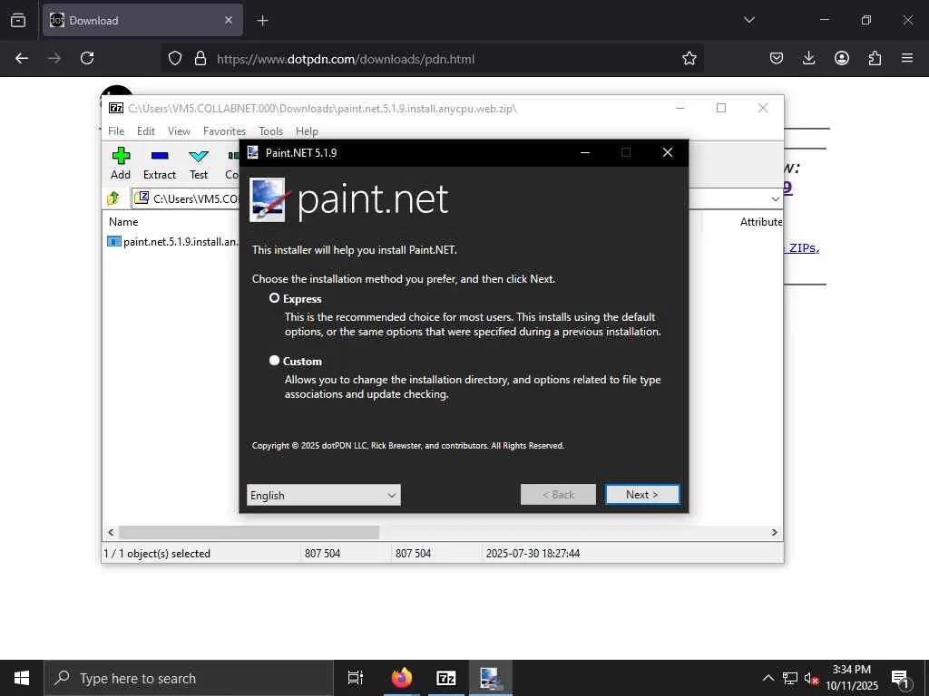Click the 7-Zip taskbar icon
This screenshot has height=696, width=929.
[445, 678]
